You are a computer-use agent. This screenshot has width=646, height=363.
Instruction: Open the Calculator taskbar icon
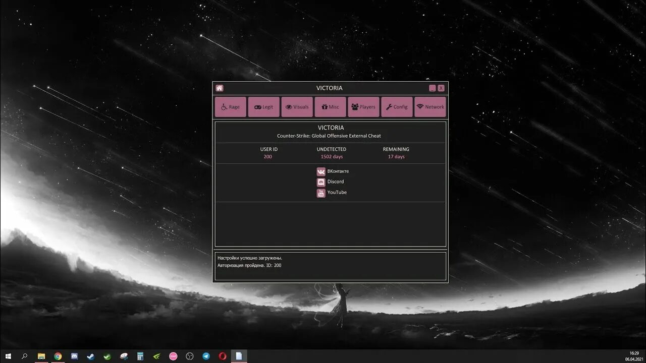[x=140, y=356]
